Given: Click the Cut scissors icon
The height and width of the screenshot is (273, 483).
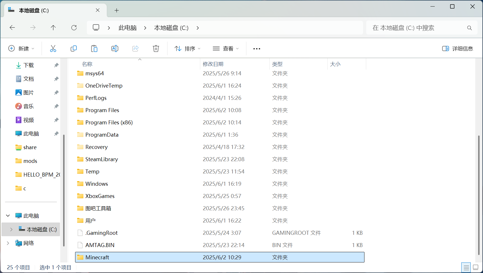Looking at the screenshot, I should (x=53, y=48).
